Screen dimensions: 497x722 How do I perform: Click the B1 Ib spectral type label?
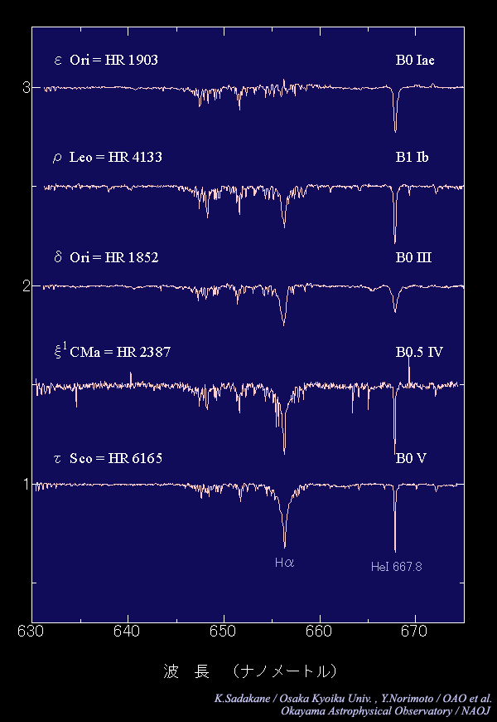pyautogui.click(x=412, y=157)
